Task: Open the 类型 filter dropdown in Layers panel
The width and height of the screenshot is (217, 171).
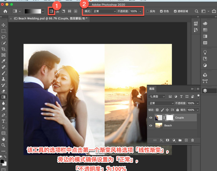Action: click(157, 96)
